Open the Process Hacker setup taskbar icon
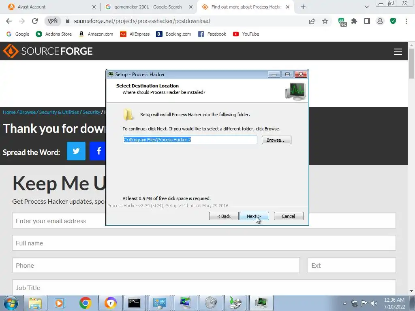The height and width of the screenshot is (311, 415). point(261,303)
